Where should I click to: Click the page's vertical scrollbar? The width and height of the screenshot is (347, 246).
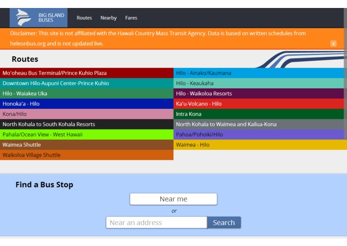click(346, 74)
